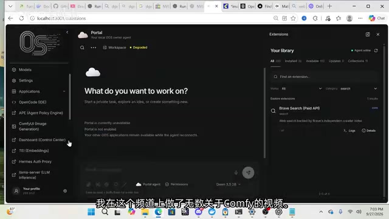Switch to the Installed tab
Image resolution: width=389 pixels, height=219 pixels.
[x=293, y=61]
